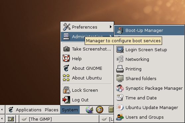Open the Boot-Up Manager entry

[149, 30]
